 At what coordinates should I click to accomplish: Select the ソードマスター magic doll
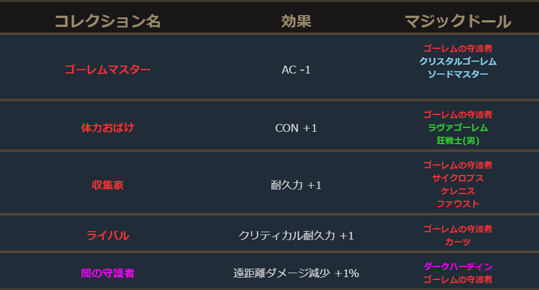coord(458,74)
